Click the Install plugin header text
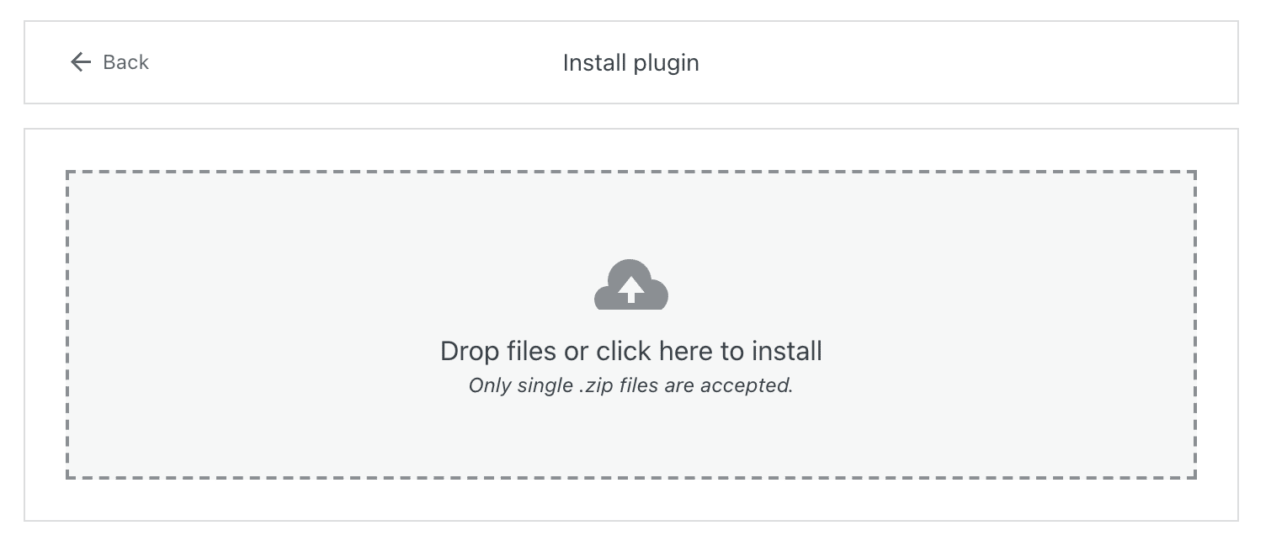Image resolution: width=1271 pixels, height=552 pixels. (x=630, y=62)
